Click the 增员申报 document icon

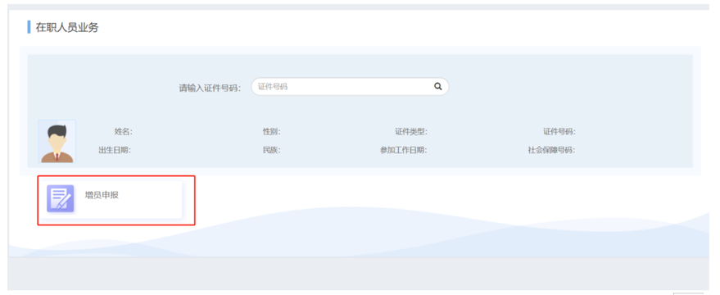pyautogui.click(x=60, y=198)
